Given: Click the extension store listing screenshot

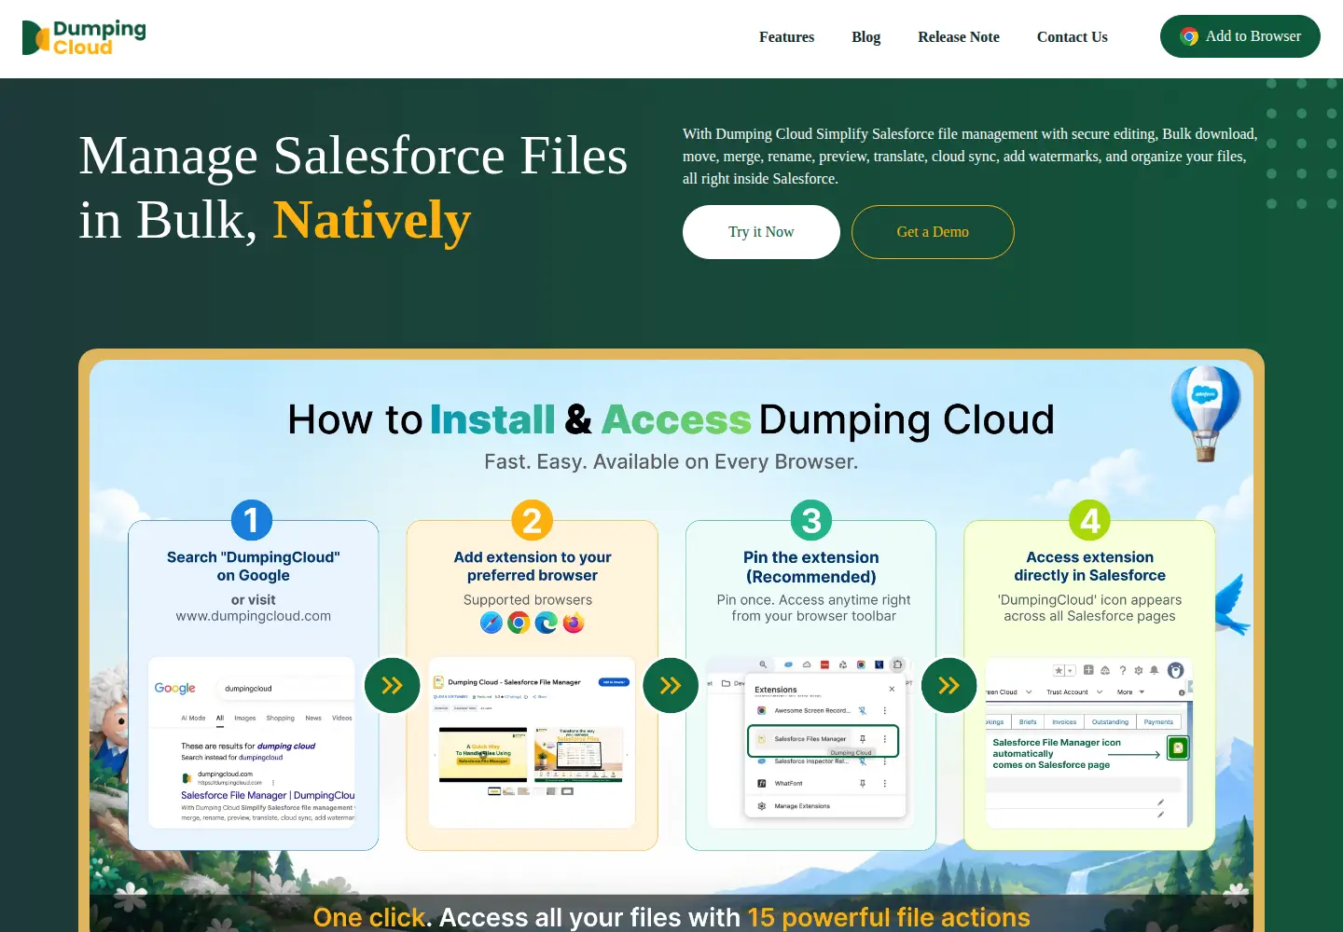Looking at the screenshot, I should pyautogui.click(x=532, y=743).
